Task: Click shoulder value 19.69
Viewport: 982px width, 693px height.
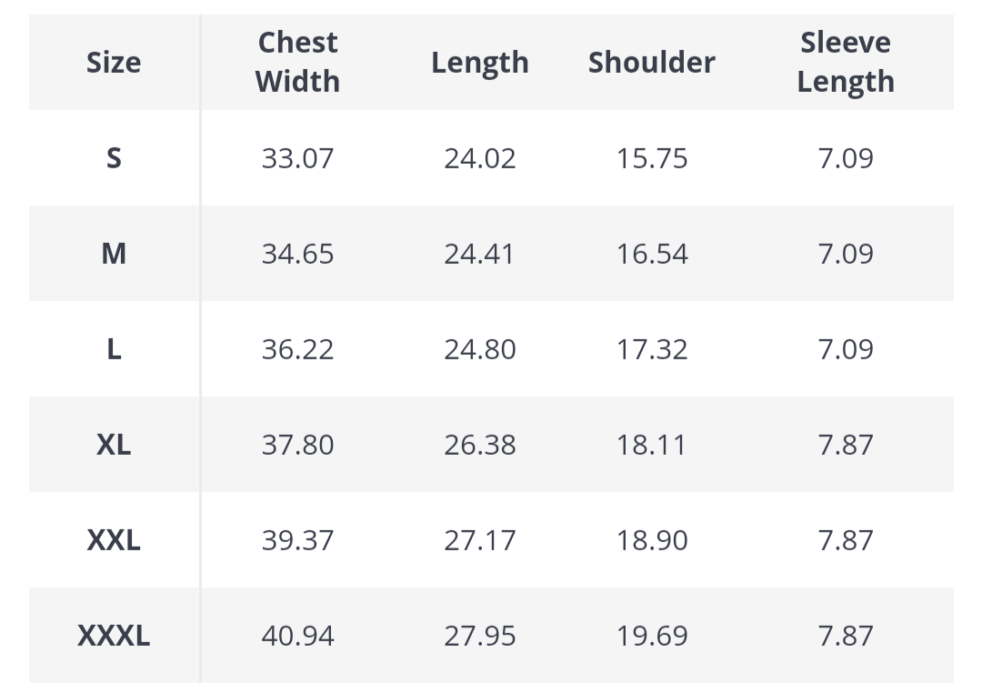Action: click(652, 636)
